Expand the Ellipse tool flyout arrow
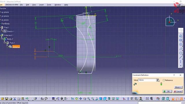This screenshot has height=104, width=185. 182,55
